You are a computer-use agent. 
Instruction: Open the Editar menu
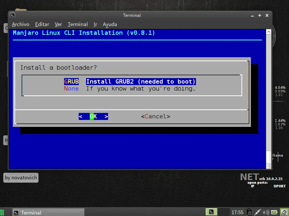pyautogui.click(x=42, y=24)
